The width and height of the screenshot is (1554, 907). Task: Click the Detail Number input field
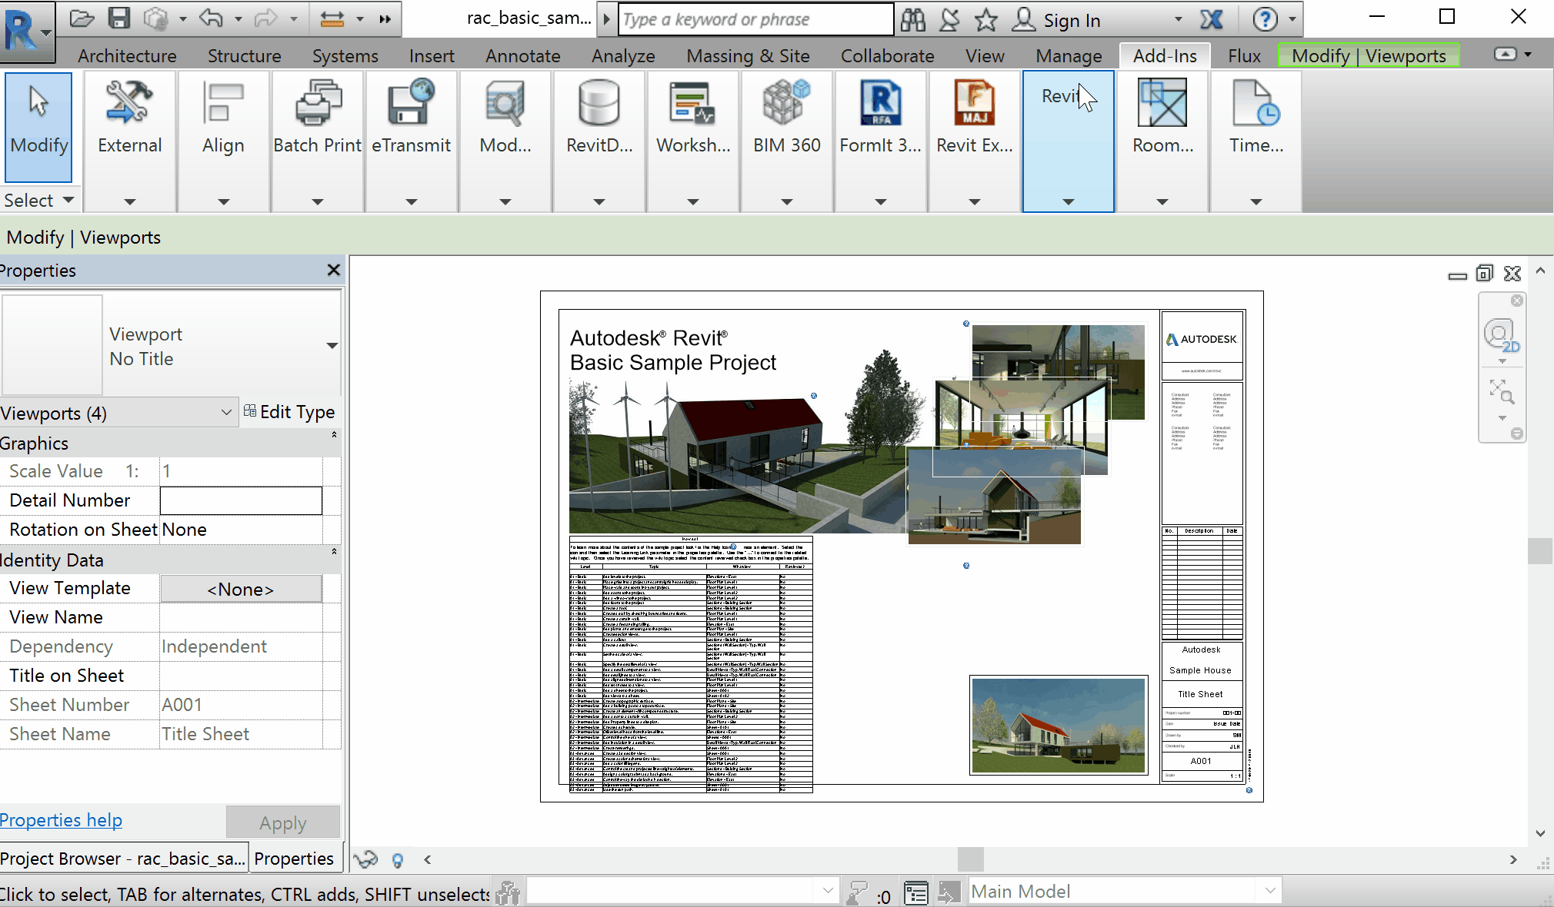coord(241,500)
